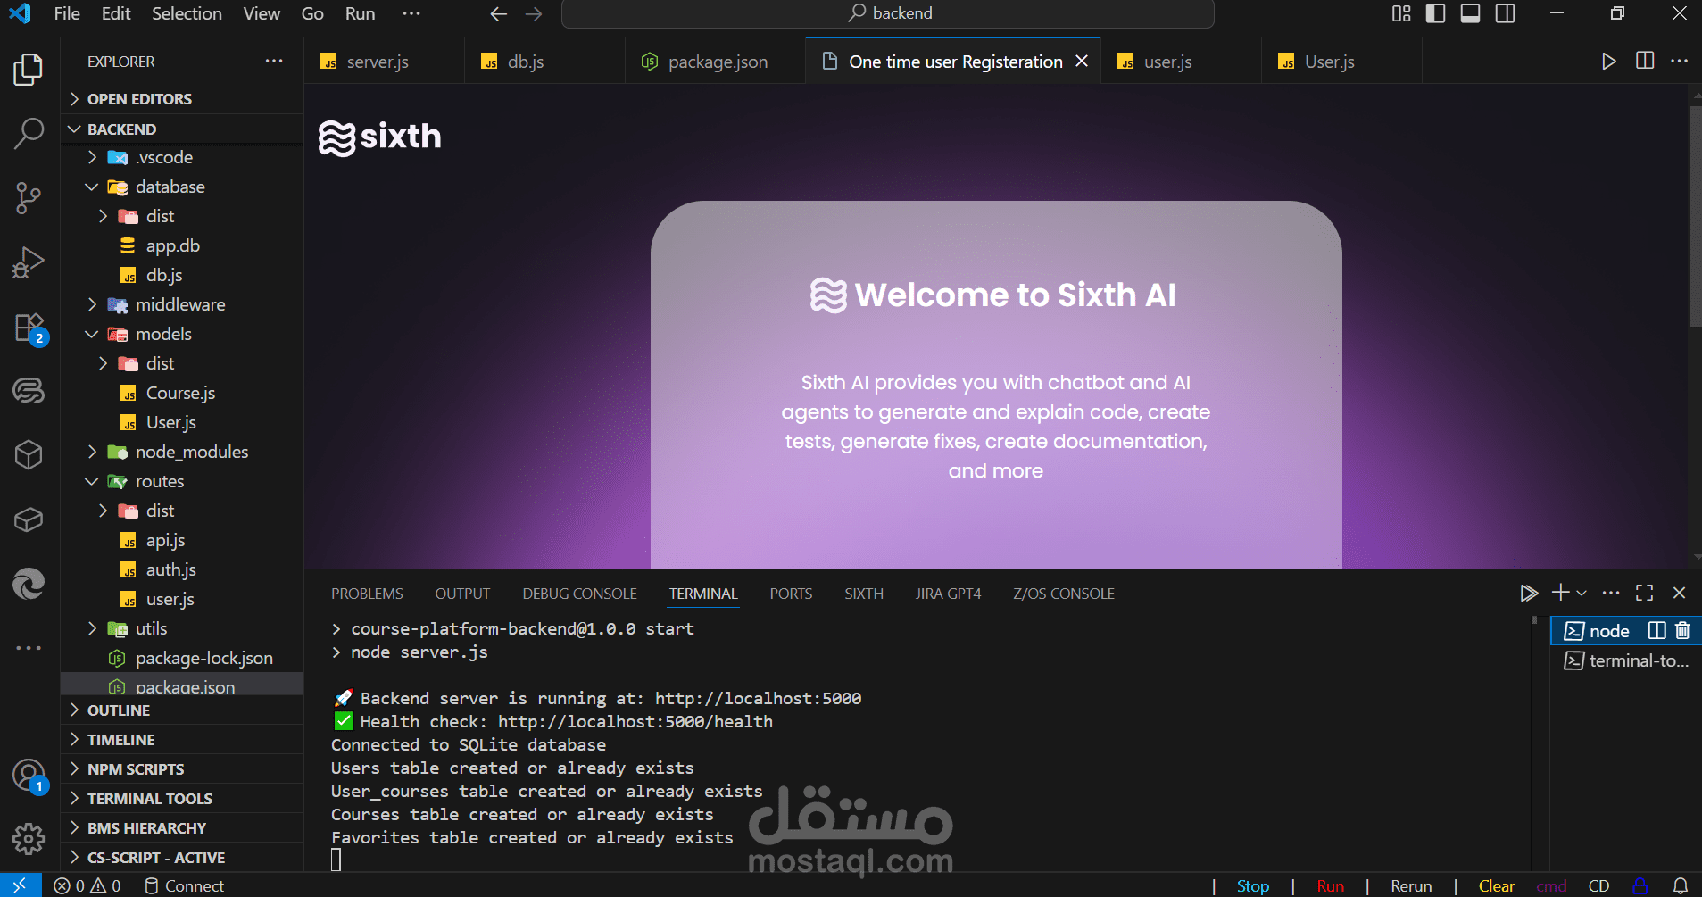The height and width of the screenshot is (897, 1702).
Task: Expand the OUTLINE section
Action: pyautogui.click(x=182, y=710)
